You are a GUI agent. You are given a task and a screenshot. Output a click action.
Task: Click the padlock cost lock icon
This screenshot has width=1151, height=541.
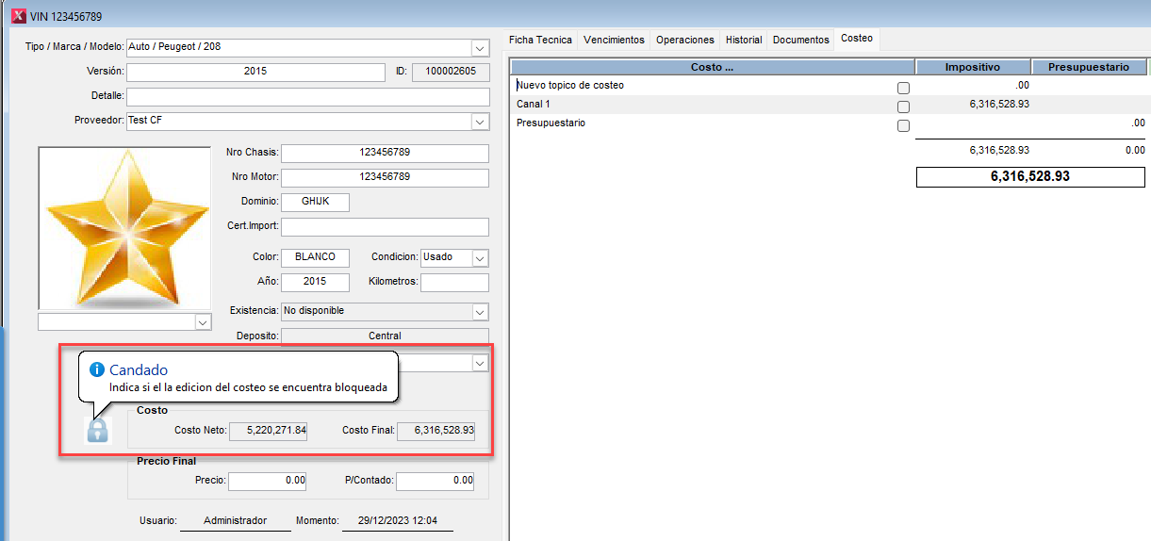click(x=96, y=430)
